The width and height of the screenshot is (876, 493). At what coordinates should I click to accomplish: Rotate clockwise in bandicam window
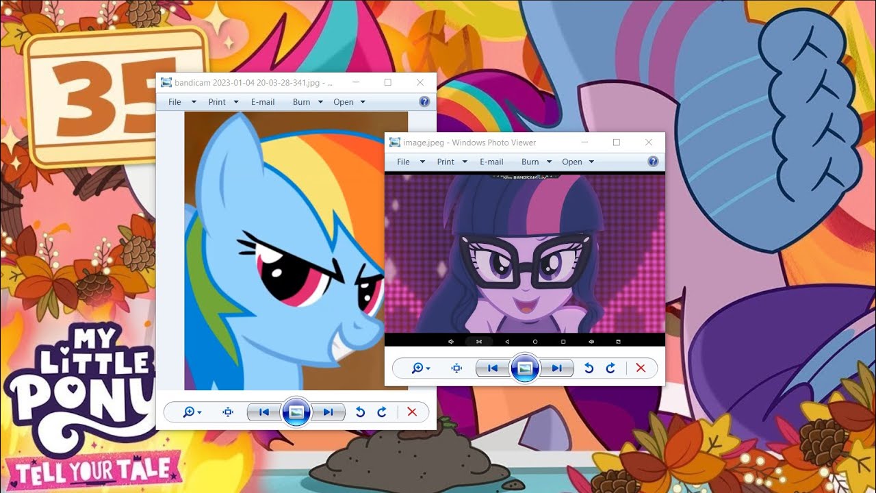[x=382, y=412]
